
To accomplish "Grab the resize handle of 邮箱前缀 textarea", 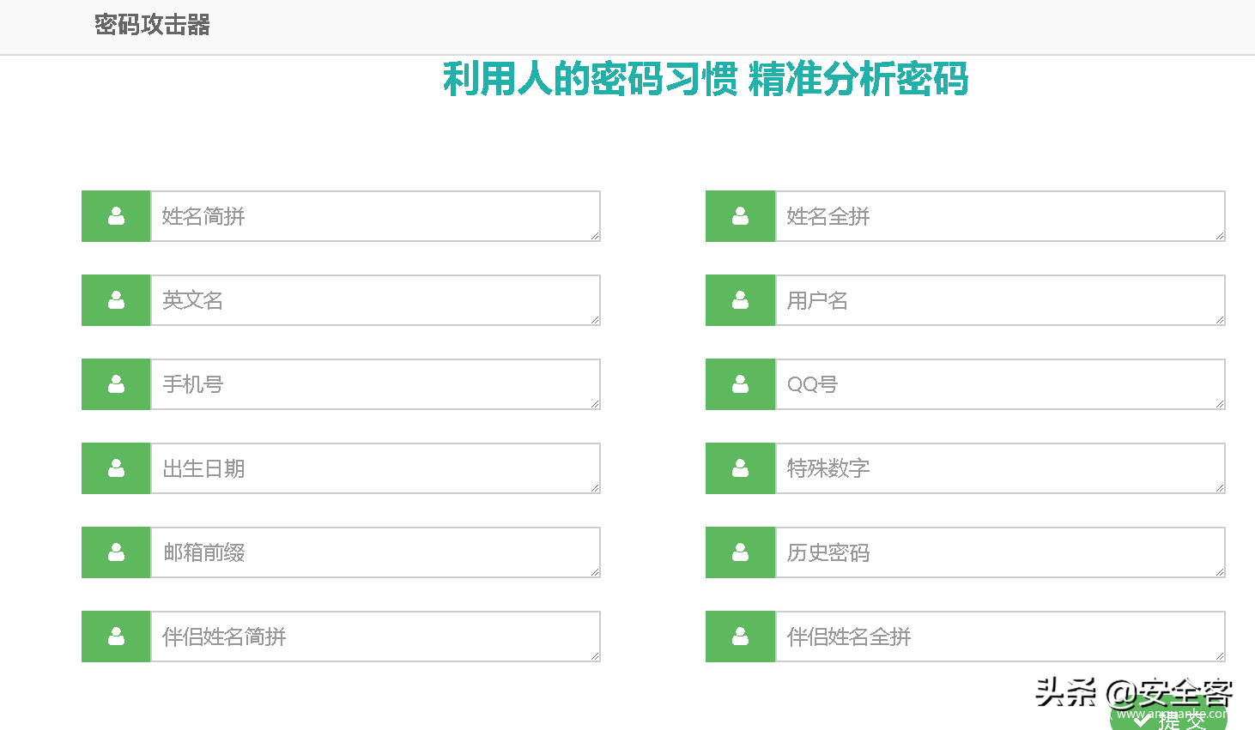I will coord(595,572).
